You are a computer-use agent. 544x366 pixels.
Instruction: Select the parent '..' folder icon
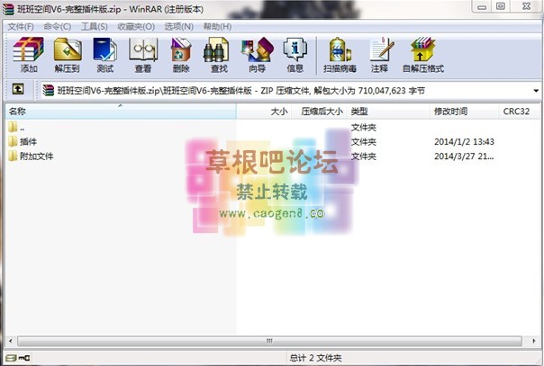pyautogui.click(x=14, y=127)
